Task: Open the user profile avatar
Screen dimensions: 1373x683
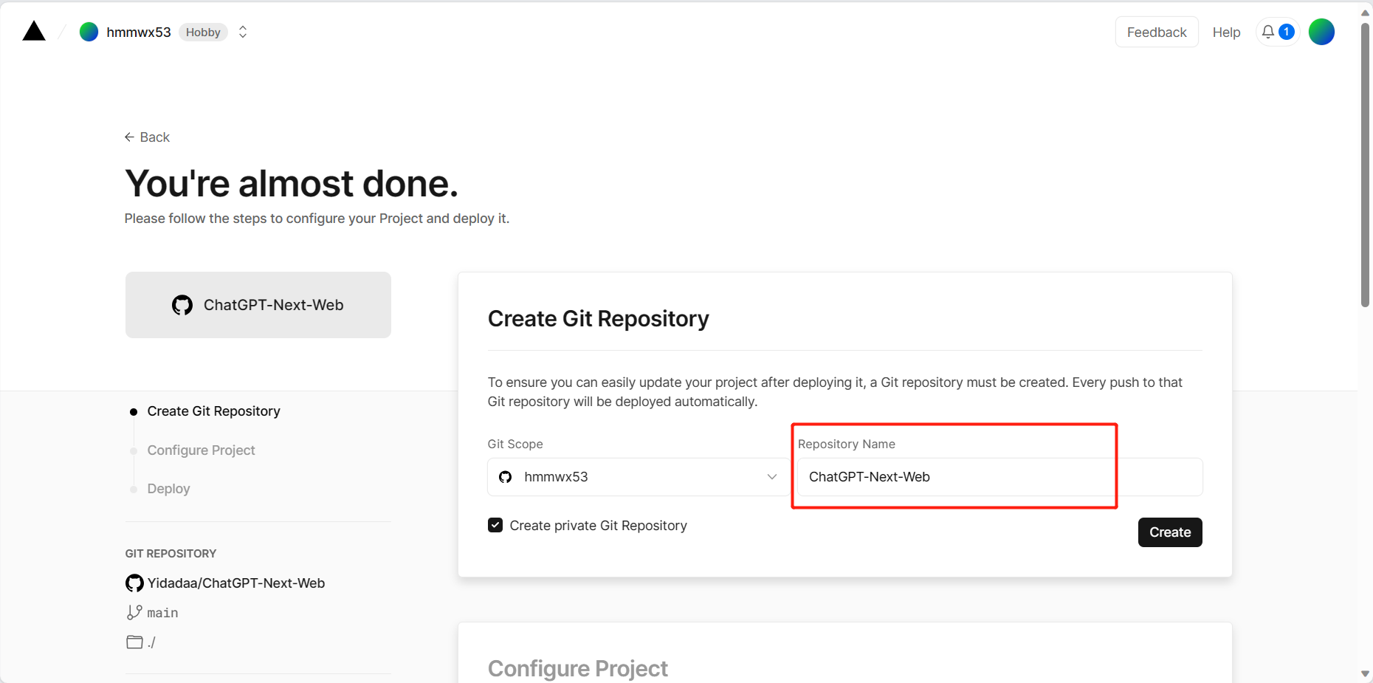Action: (x=1321, y=32)
